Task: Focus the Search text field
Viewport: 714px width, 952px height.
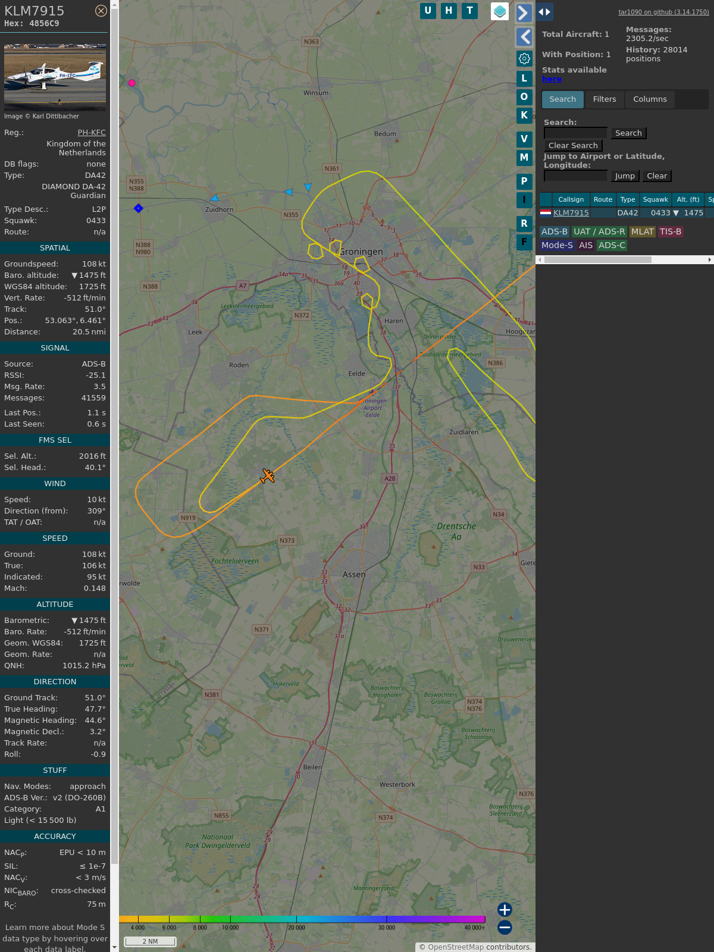Action: [575, 133]
